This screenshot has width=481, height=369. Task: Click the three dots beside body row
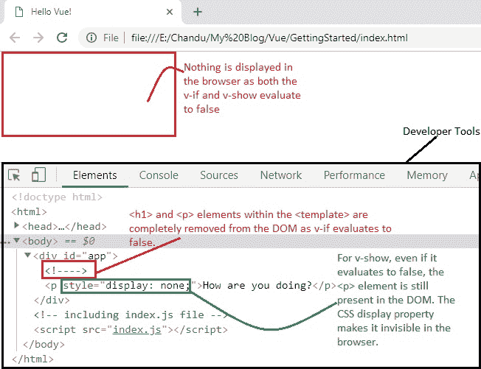click(x=5, y=242)
